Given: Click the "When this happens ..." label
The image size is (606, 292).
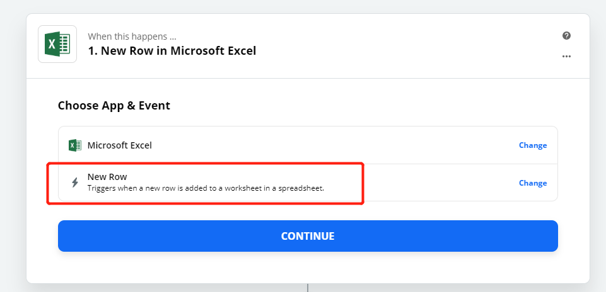Looking at the screenshot, I should [x=132, y=36].
